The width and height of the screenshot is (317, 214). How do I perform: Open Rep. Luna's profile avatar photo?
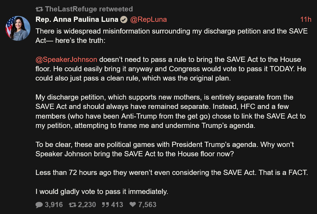(18, 28)
